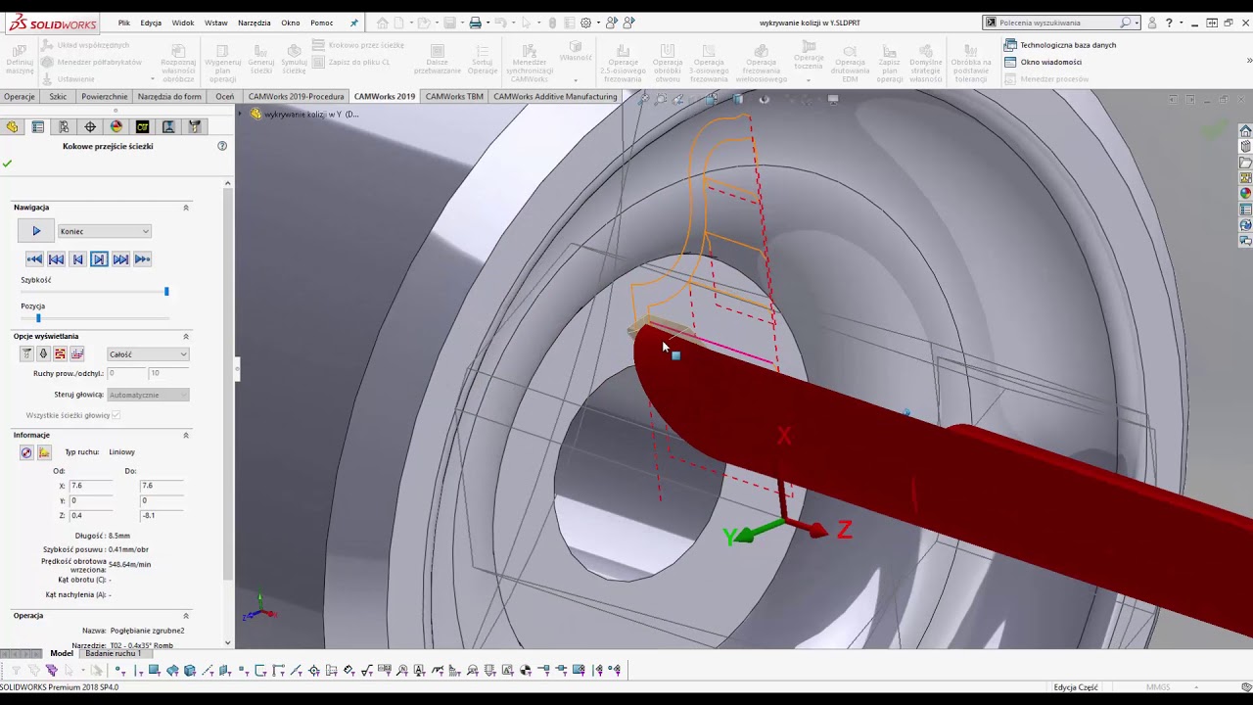The image size is (1253, 705).
Task: Switch to the CAMWorks Additive Manufacturing tab
Action: (x=555, y=97)
